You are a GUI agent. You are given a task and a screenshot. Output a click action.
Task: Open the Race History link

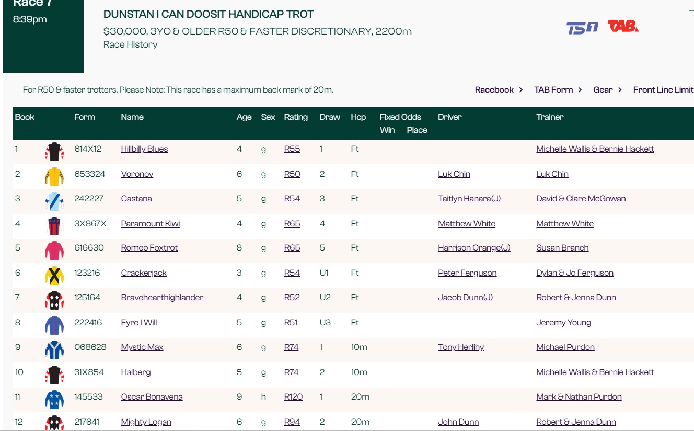point(130,44)
